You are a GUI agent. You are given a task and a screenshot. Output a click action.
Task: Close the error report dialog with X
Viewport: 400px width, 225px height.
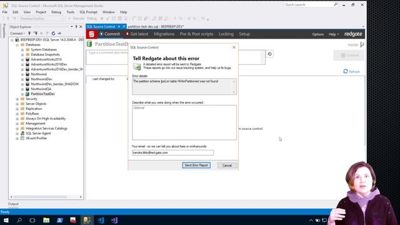pyautogui.click(x=234, y=47)
